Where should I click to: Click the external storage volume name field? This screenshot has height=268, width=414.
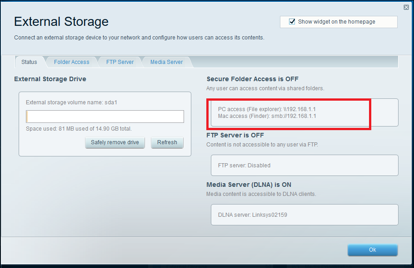tap(105, 117)
